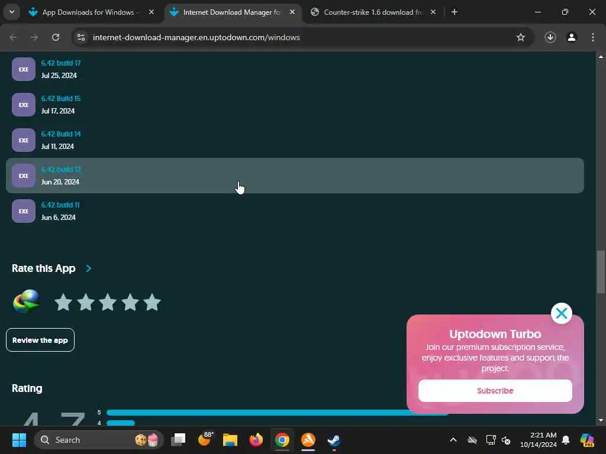Expand Rate this App chevron
The width and height of the screenshot is (606, 454).
pos(89,268)
